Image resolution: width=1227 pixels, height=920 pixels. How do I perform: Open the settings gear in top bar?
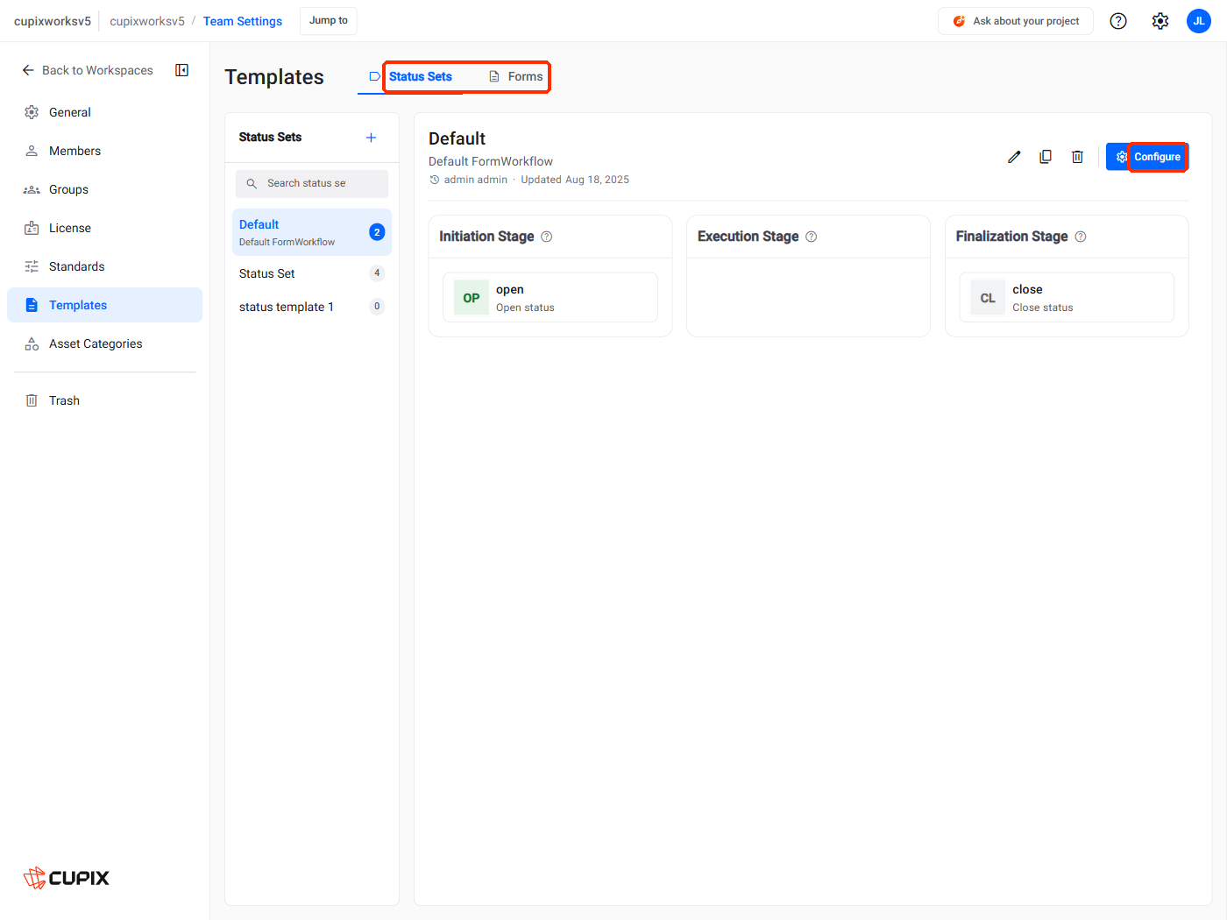(1160, 21)
